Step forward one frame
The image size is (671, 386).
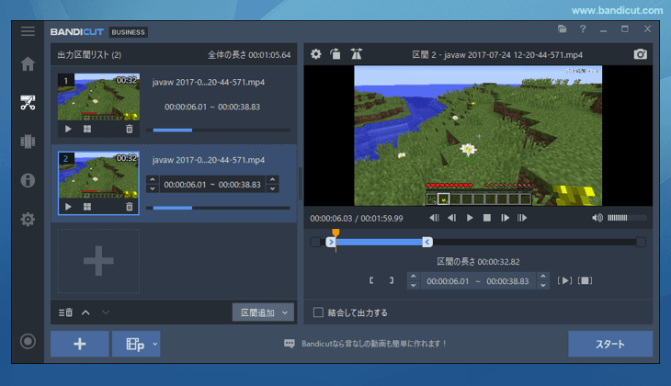click(505, 218)
